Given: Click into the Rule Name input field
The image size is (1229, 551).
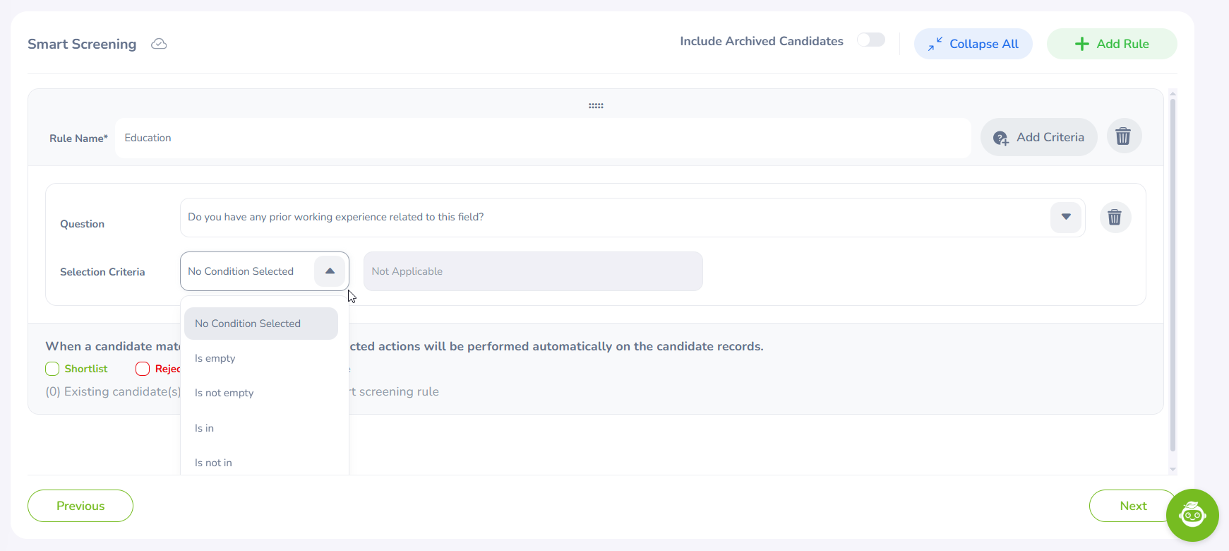Looking at the screenshot, I should click(x=542, y=138).
